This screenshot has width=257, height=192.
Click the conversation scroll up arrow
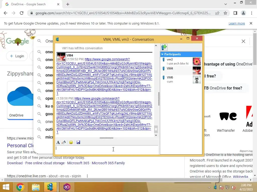click(x=156, y=46)
